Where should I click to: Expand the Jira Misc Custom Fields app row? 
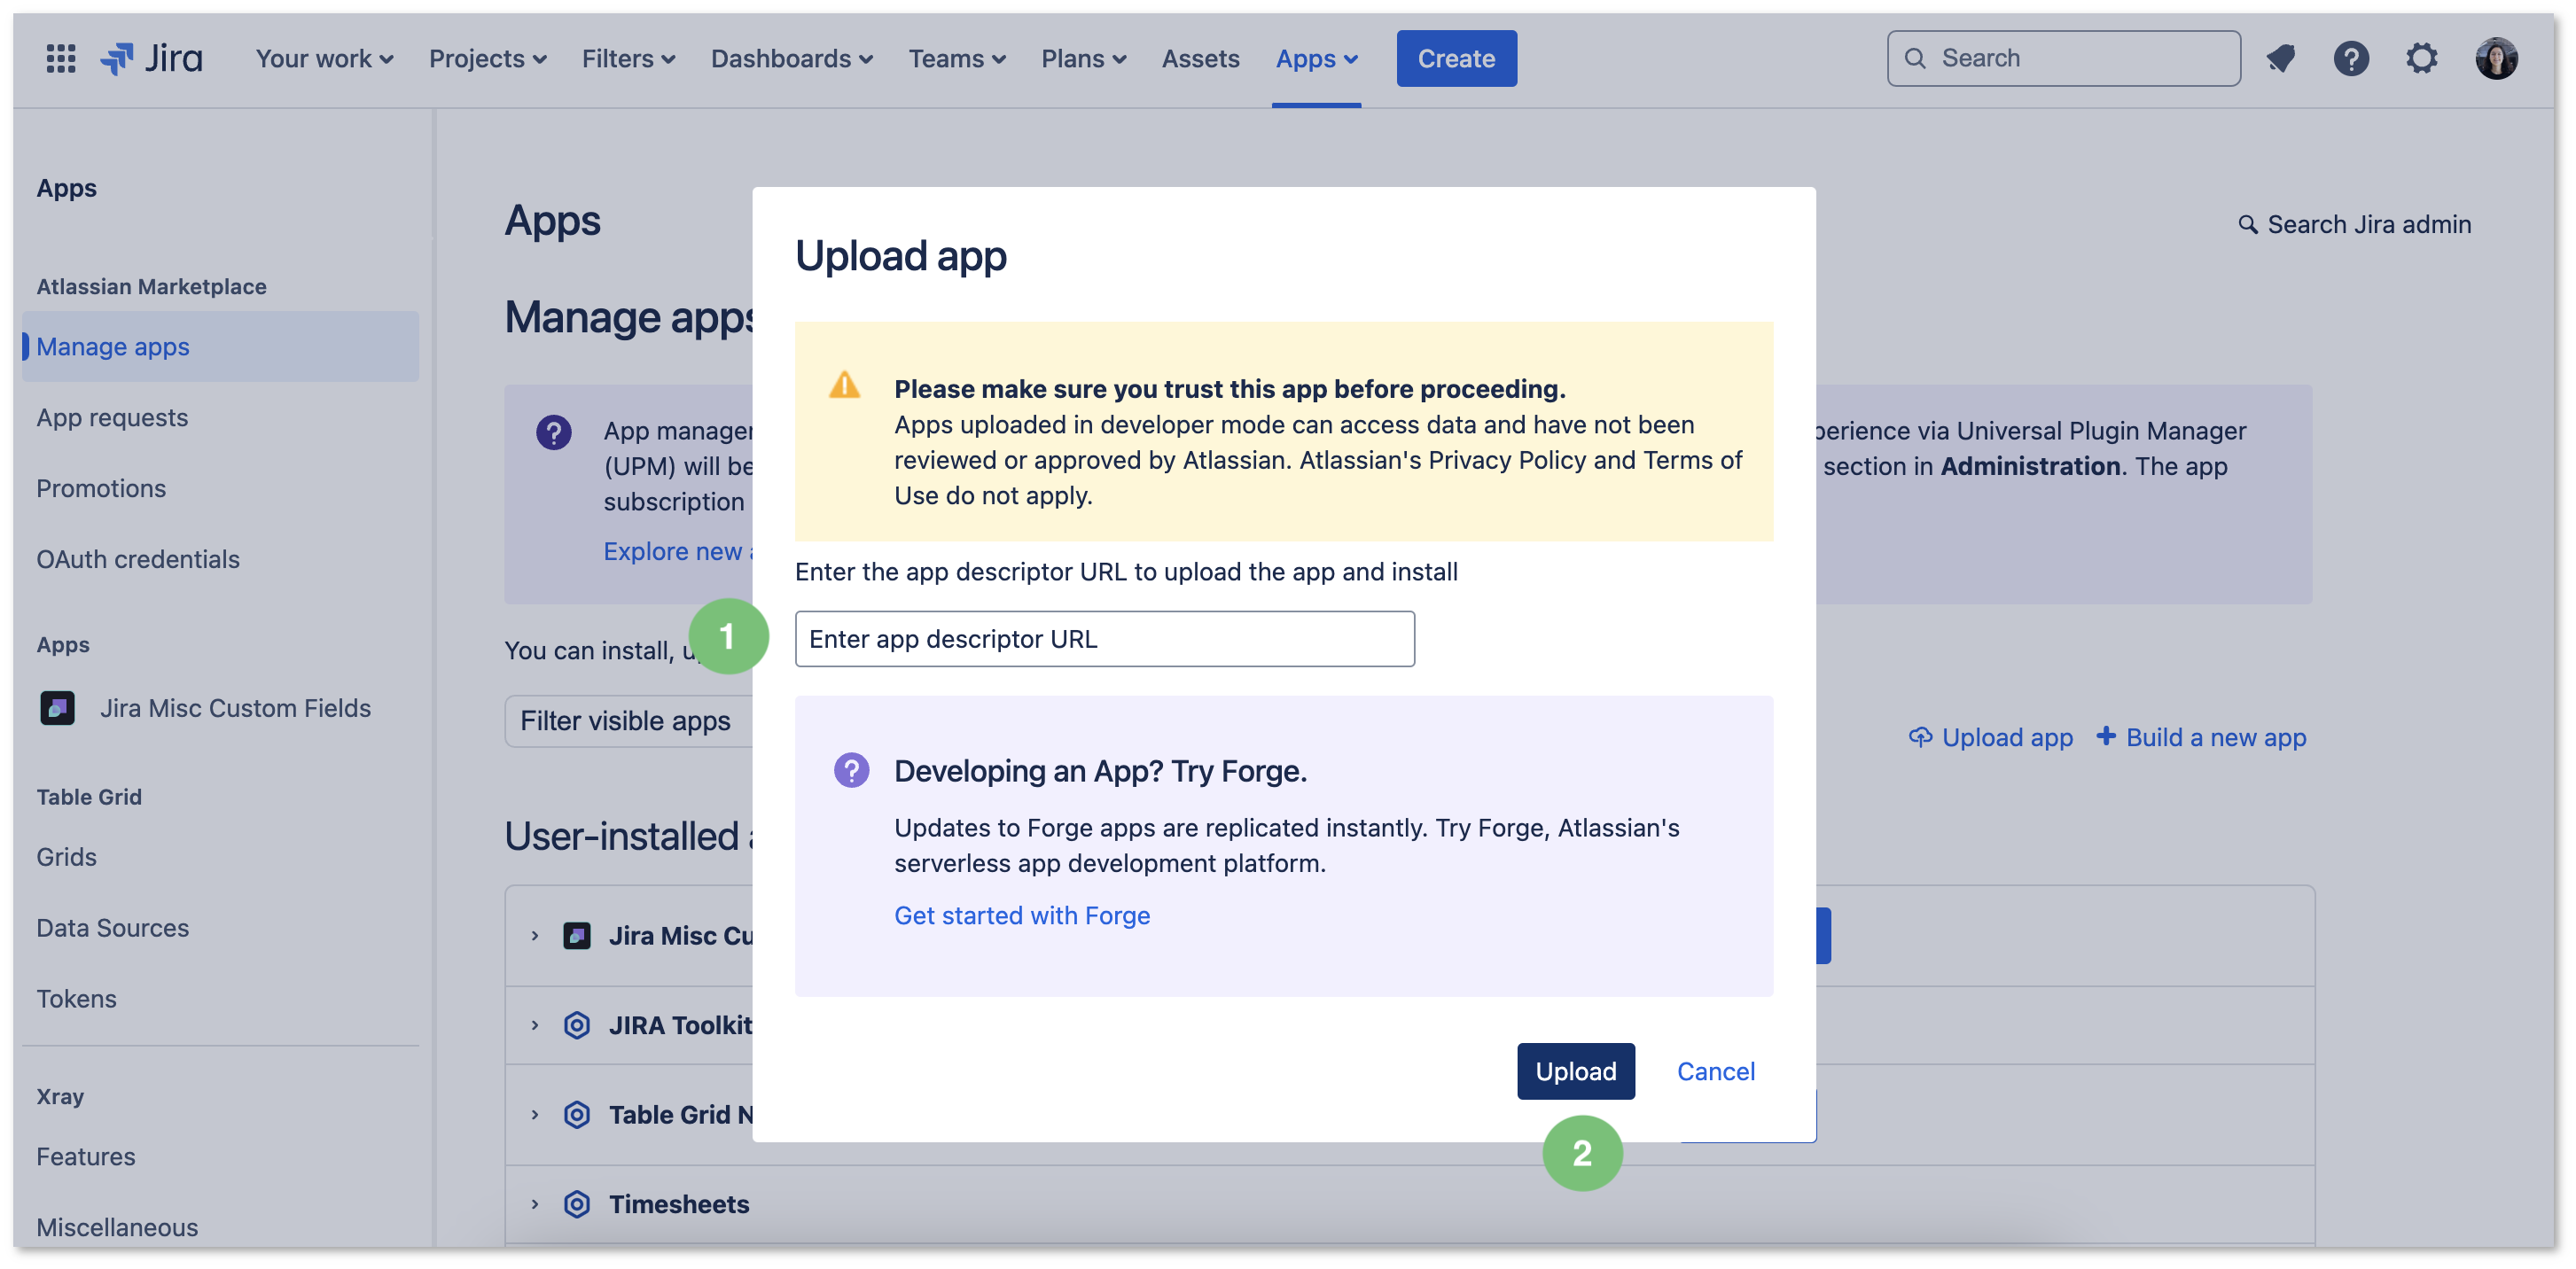tap(535, 936)
